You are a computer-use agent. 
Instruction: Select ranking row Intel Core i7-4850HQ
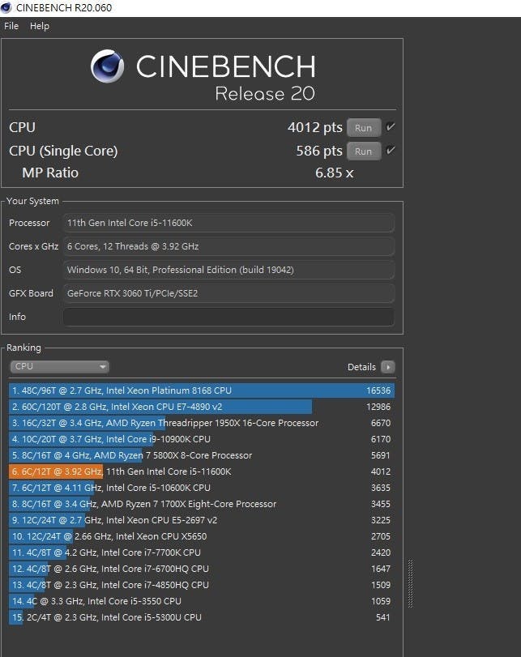201,585
